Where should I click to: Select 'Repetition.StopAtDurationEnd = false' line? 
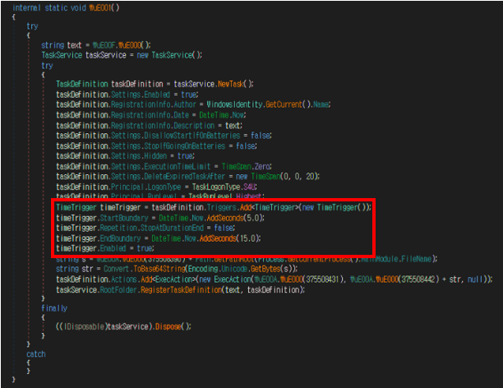click(x=145, y=228)
